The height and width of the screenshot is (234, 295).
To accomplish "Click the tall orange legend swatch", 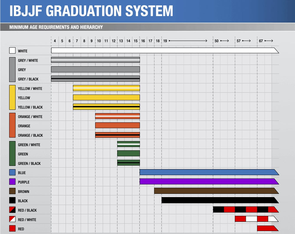I will click(12, 125).
